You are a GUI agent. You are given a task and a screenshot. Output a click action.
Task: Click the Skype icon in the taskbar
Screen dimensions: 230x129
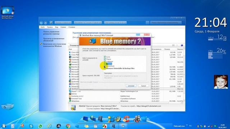tap(31, 126)
